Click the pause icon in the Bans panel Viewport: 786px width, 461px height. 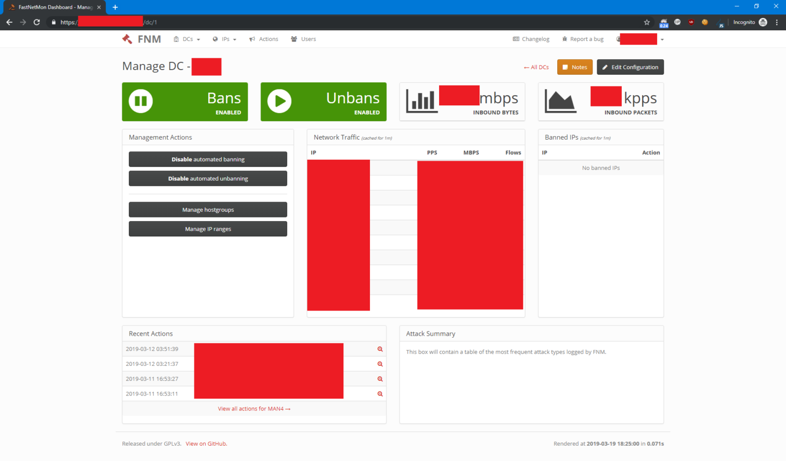pos(140,101)
